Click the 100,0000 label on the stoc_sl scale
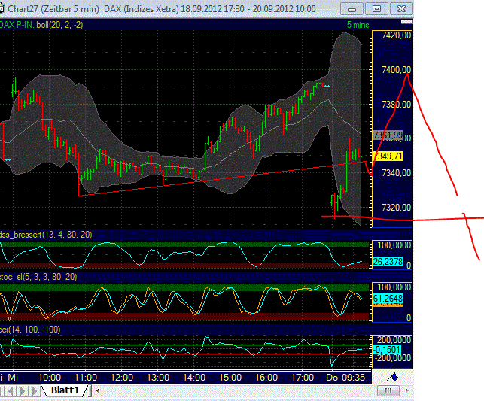Viewport: 484px width, 401px height. point(394,287)
